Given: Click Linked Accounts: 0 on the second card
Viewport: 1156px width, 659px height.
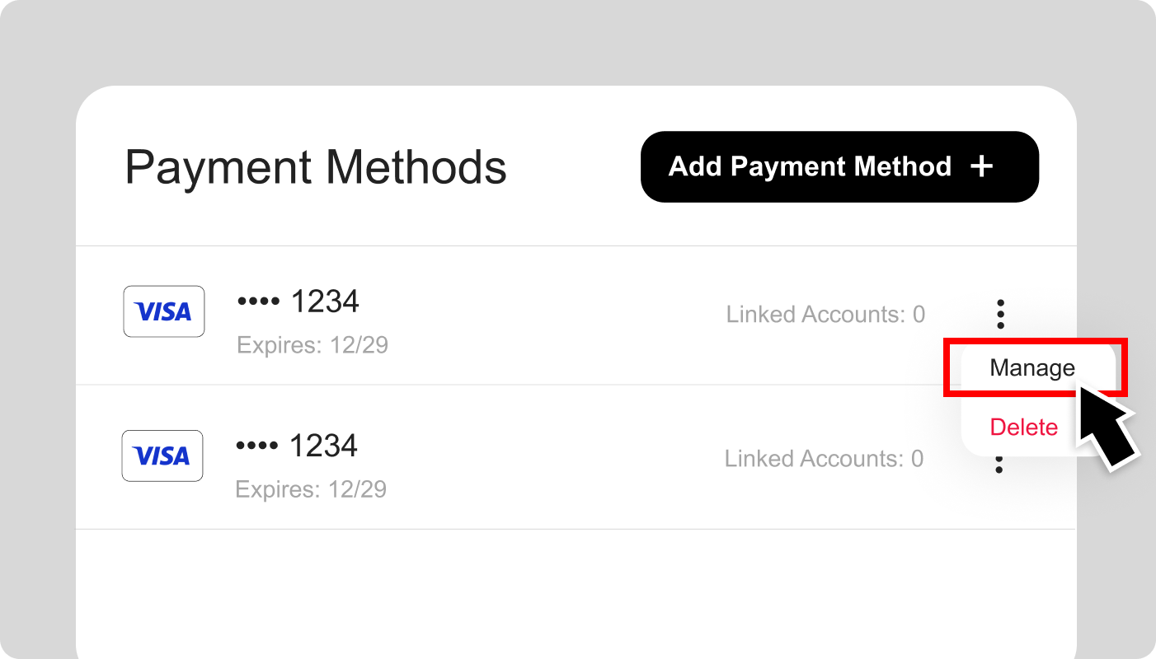Looking at the screenshot, I should click(x=824, y=458).
